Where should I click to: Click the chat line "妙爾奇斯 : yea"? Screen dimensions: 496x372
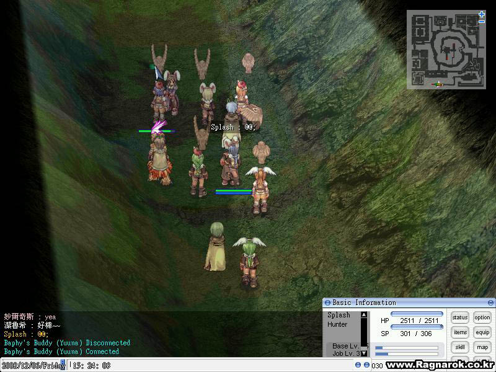click(x=30, y=317)
